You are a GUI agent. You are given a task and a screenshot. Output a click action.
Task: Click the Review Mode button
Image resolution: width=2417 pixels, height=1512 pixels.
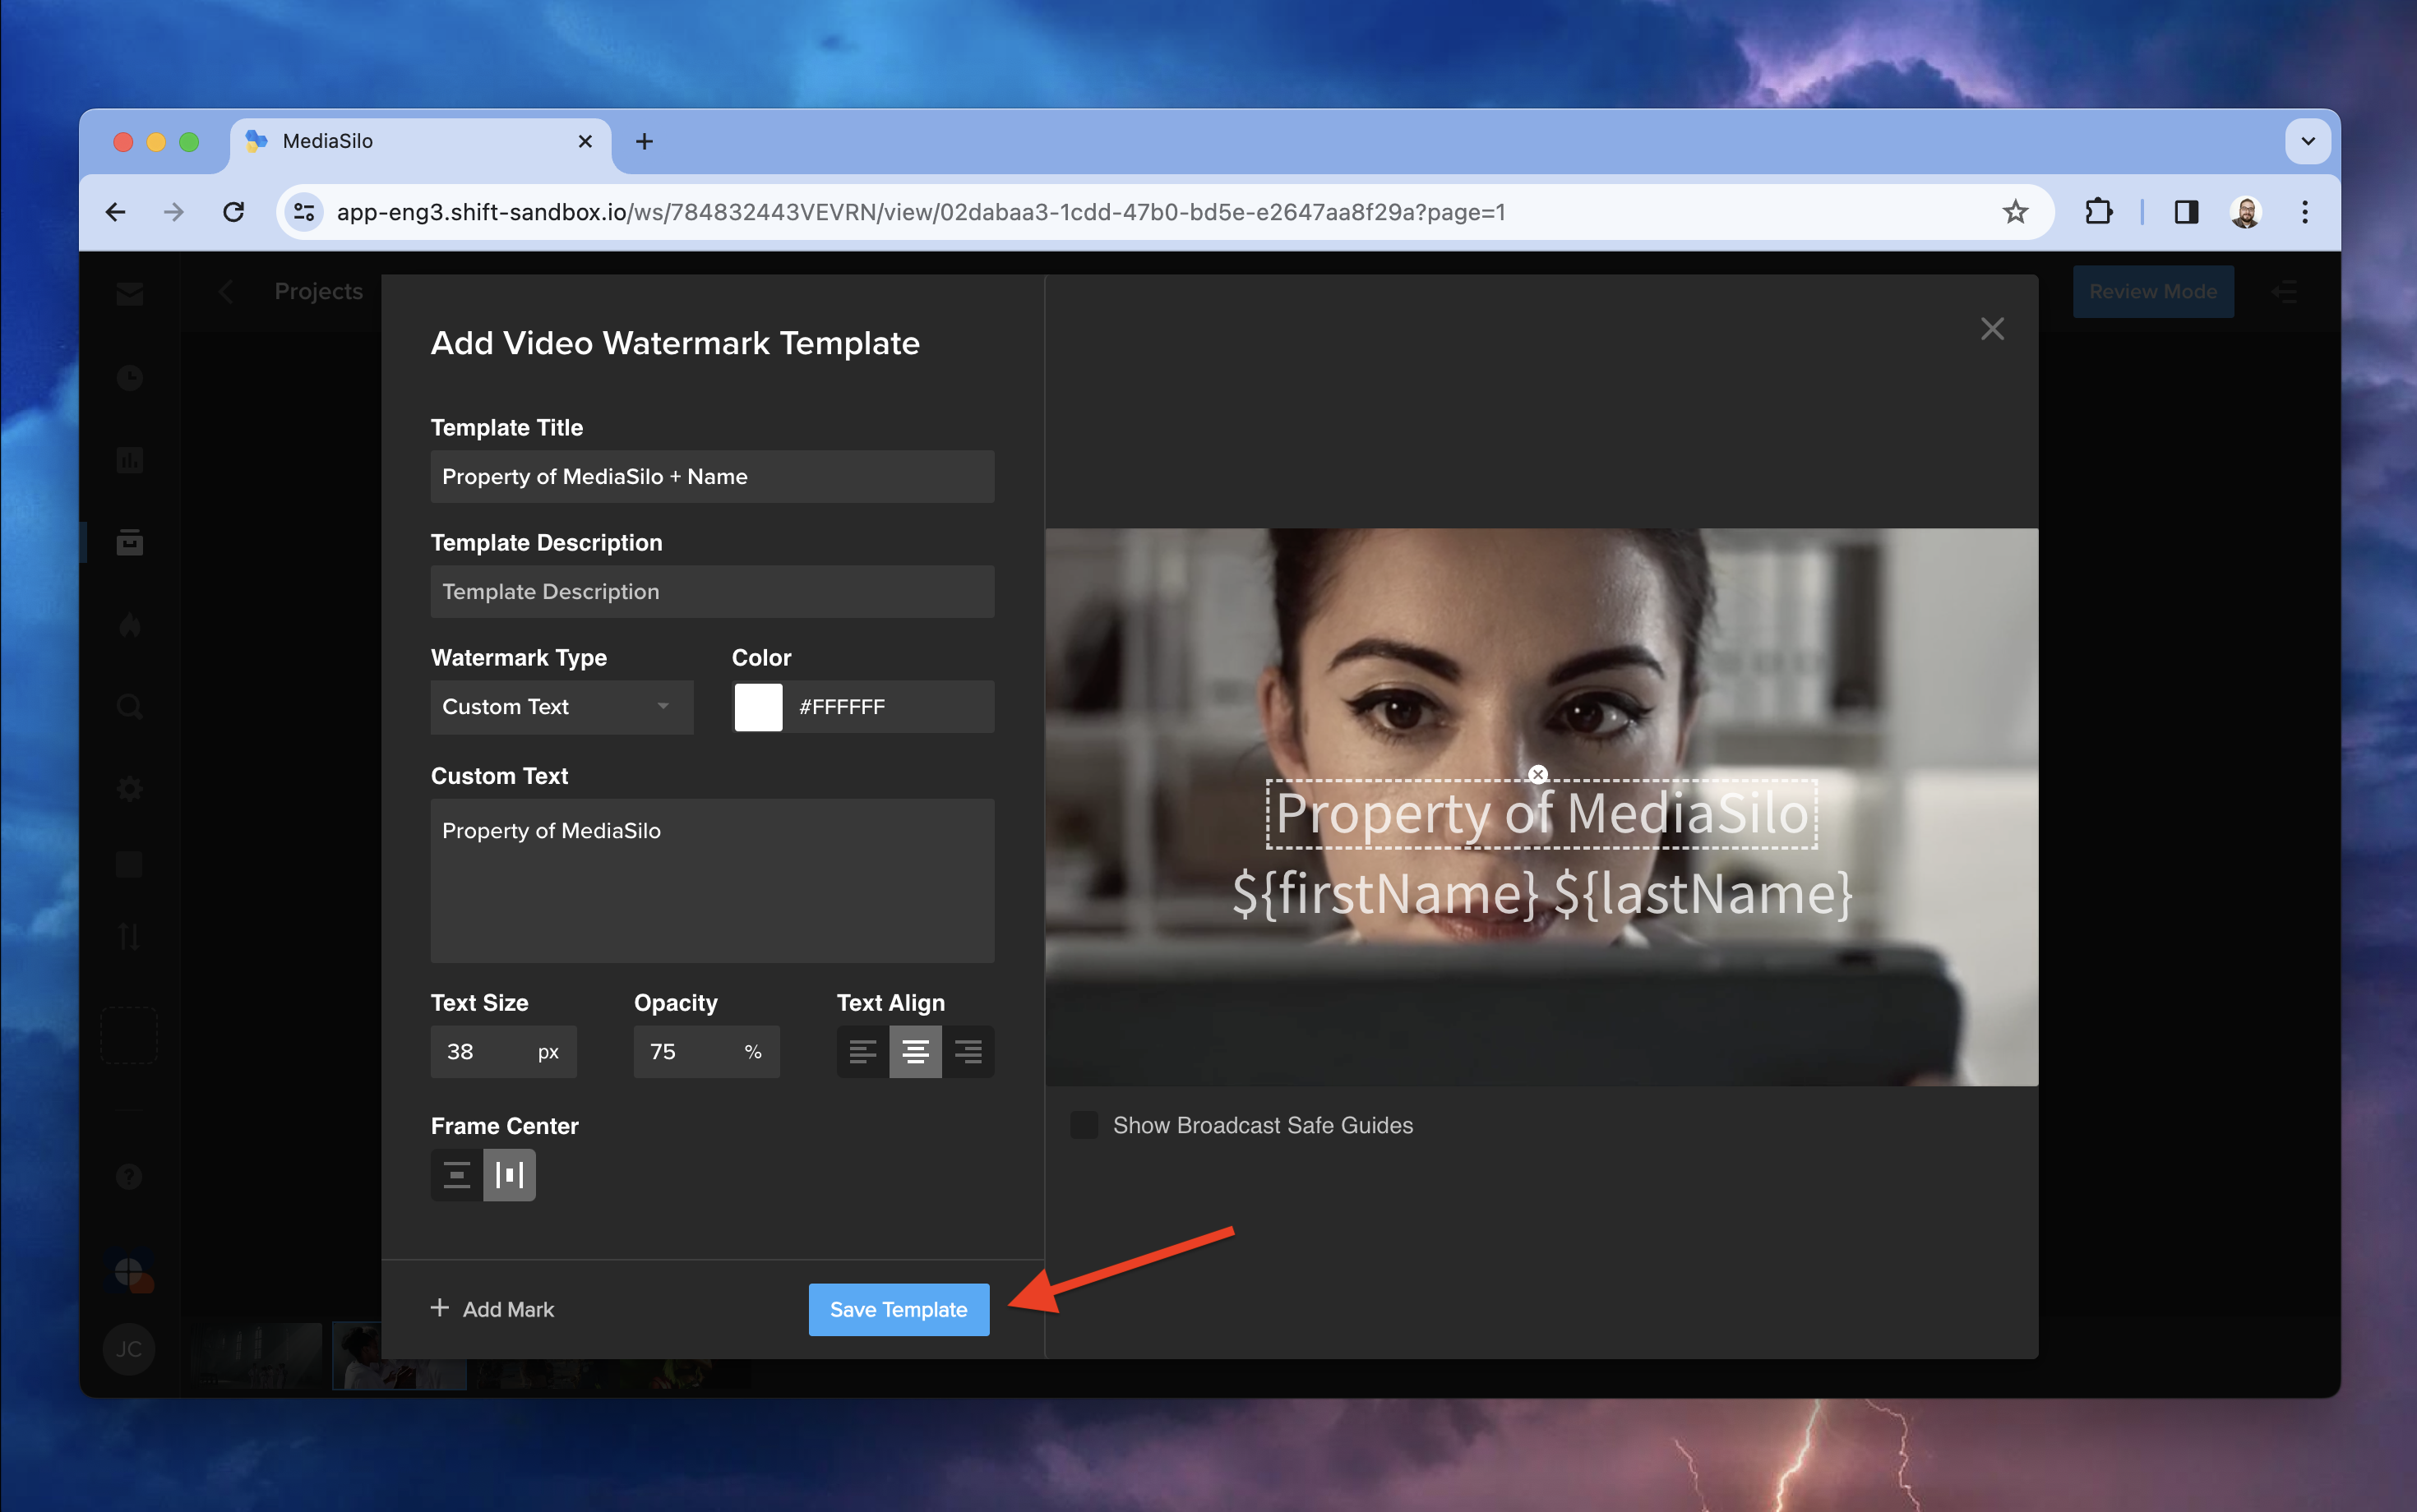tap(2153, 292)
